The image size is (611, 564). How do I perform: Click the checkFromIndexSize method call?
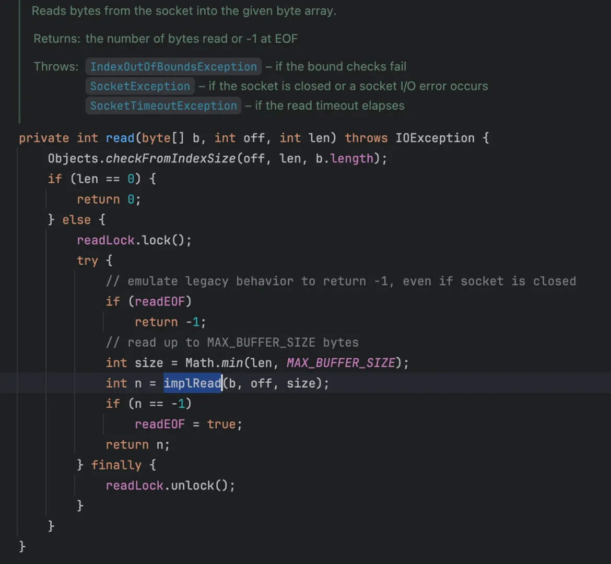(171, 159)
